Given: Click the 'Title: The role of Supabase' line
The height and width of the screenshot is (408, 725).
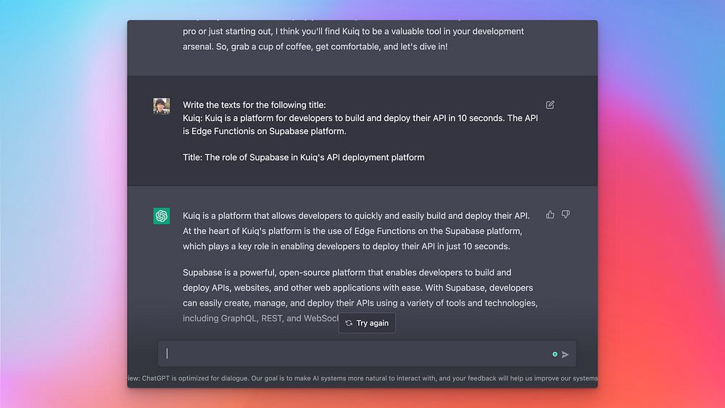Looking at the screenshot, I should 303,157.
